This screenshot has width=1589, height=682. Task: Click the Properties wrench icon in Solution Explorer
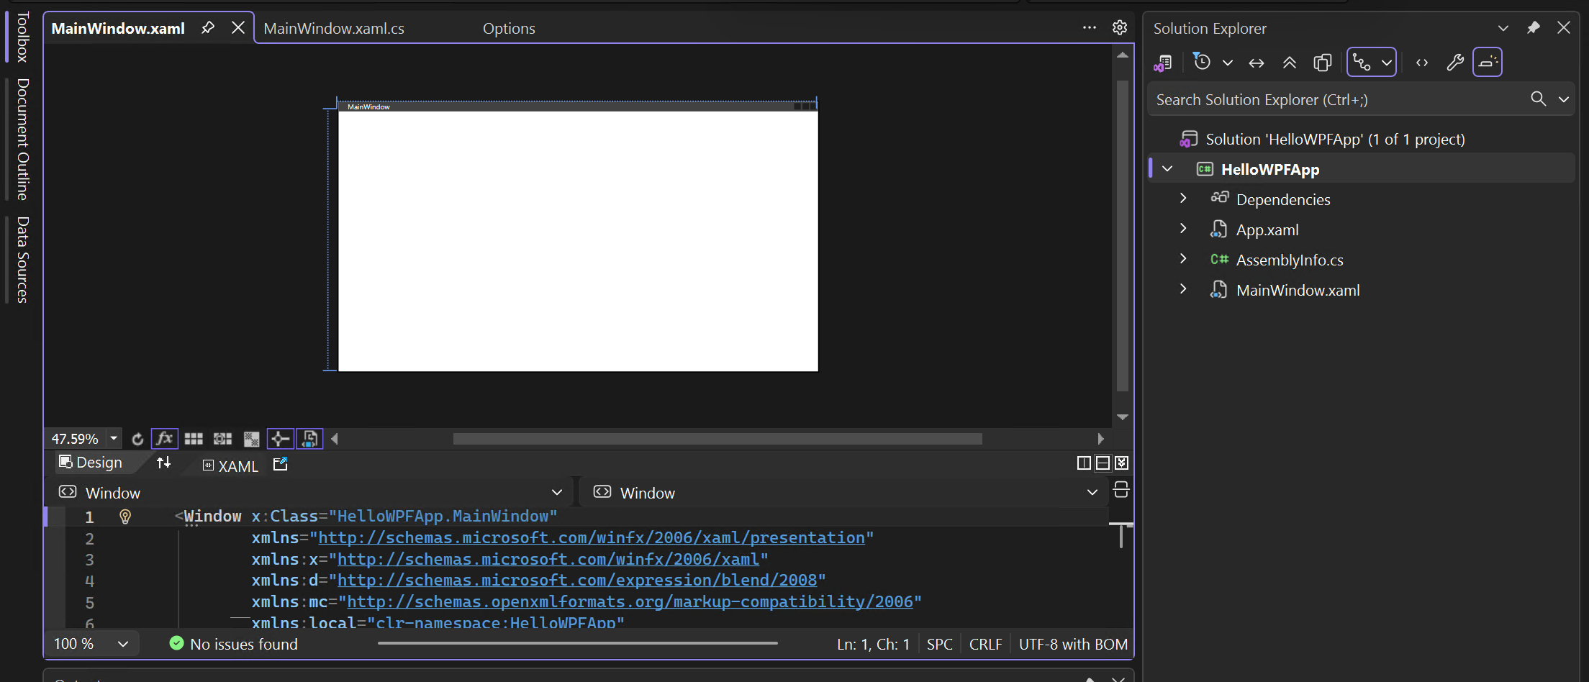click(1454, 63)
